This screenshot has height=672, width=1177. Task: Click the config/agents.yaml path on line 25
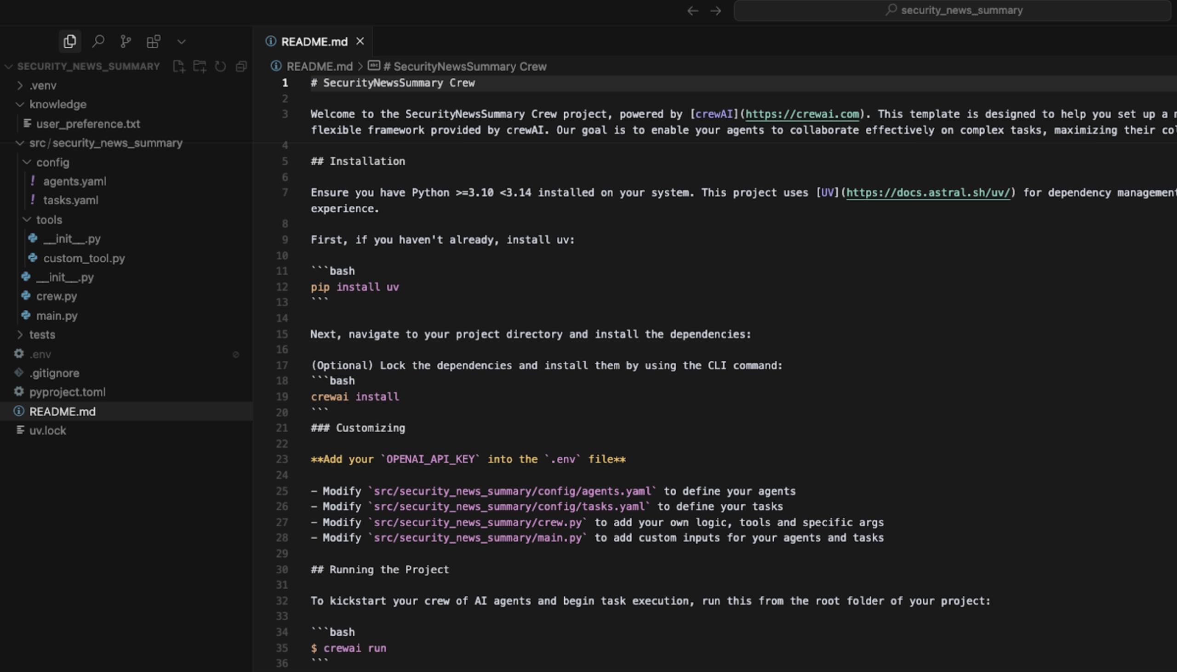[512, 491]
